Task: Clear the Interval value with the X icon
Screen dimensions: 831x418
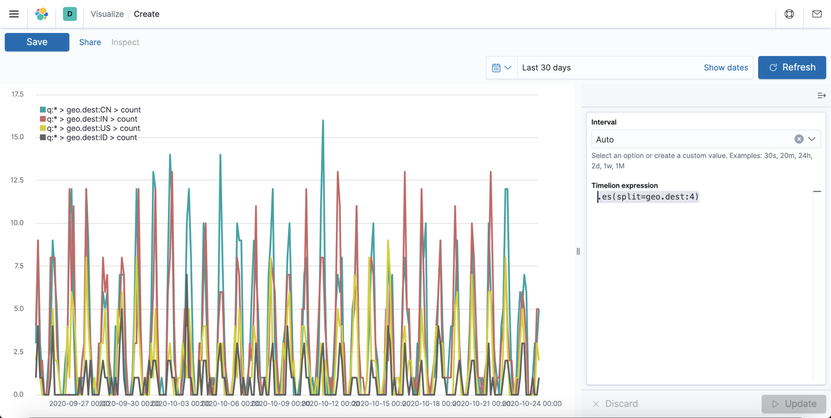Action: [x=799, y=138]
